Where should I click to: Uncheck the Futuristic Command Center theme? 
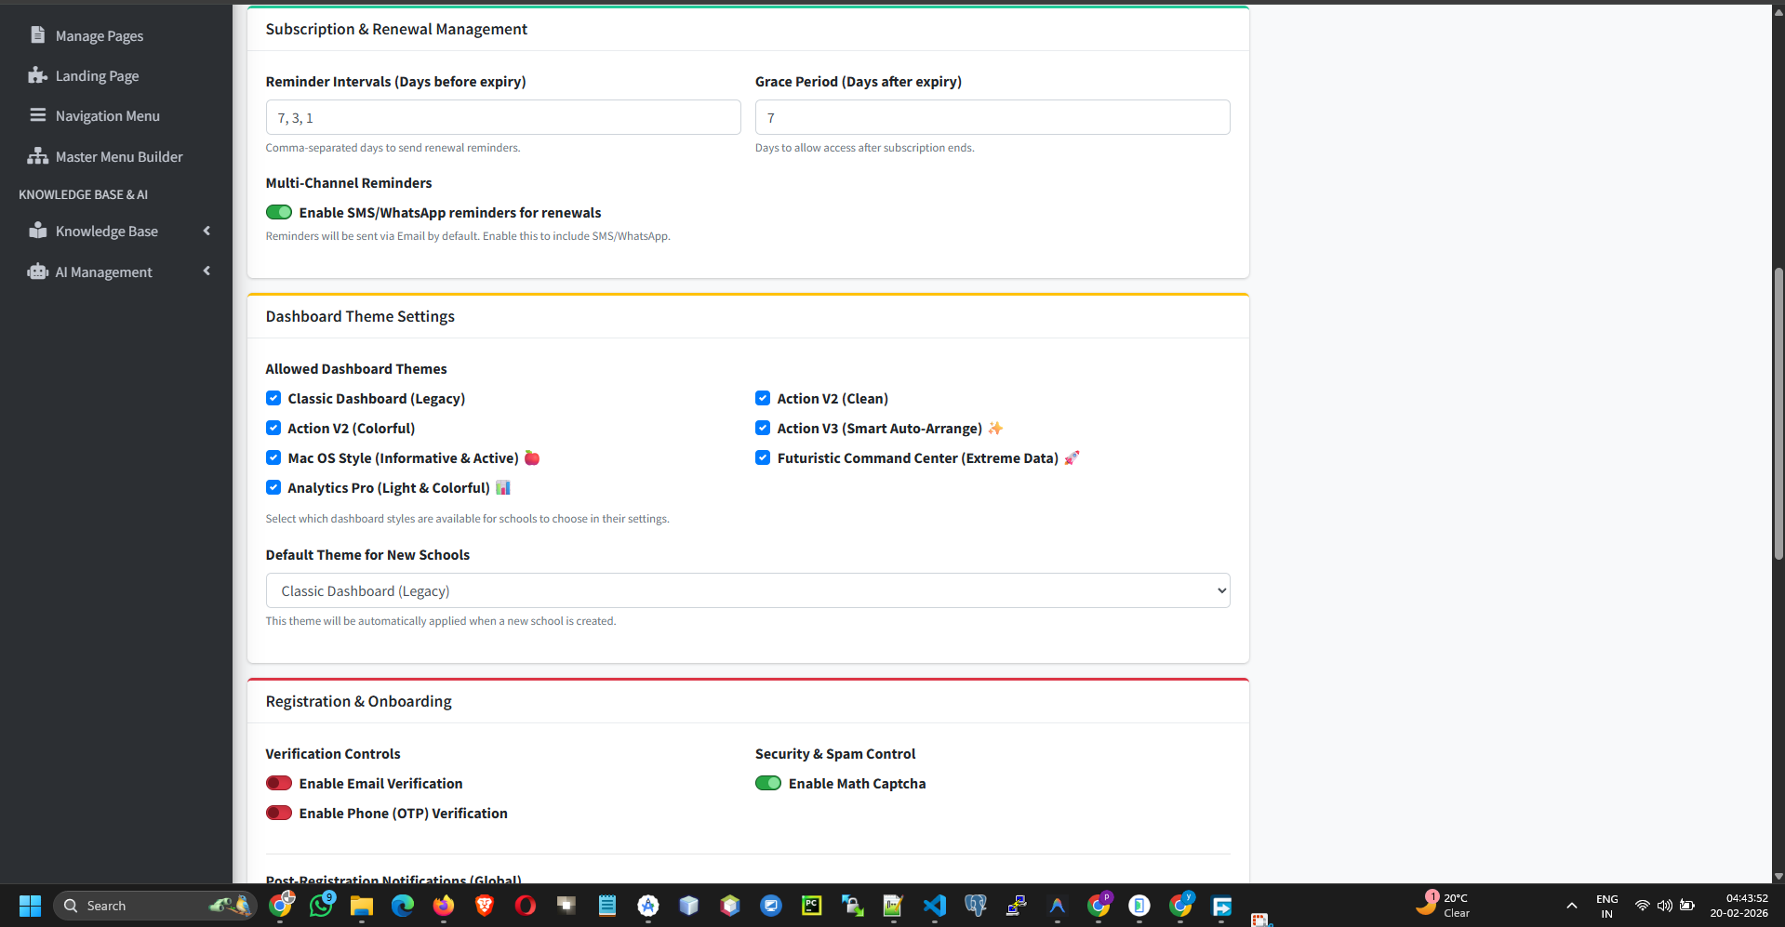click(x=763, y=457)
